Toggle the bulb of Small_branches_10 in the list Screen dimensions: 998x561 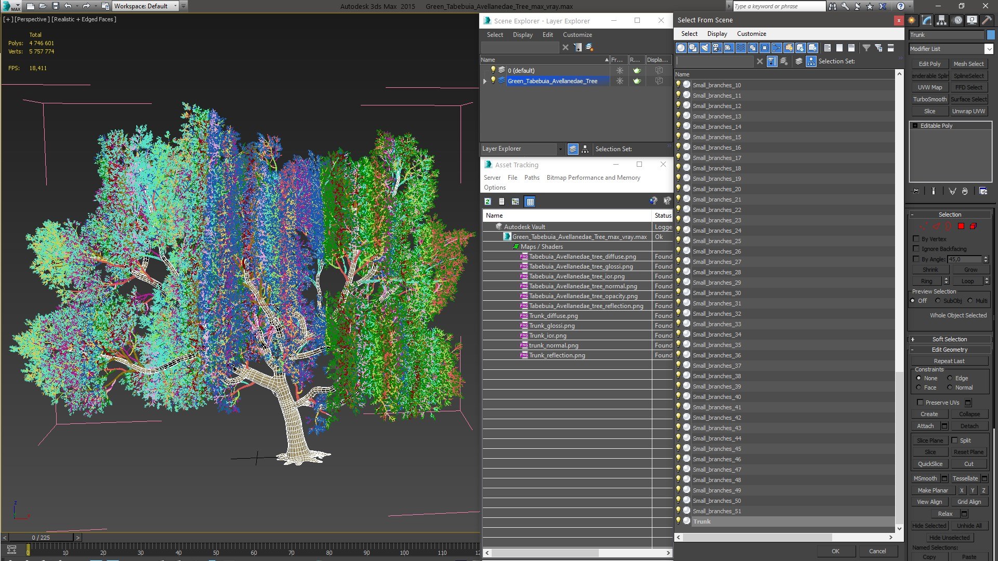click(678, 85)
